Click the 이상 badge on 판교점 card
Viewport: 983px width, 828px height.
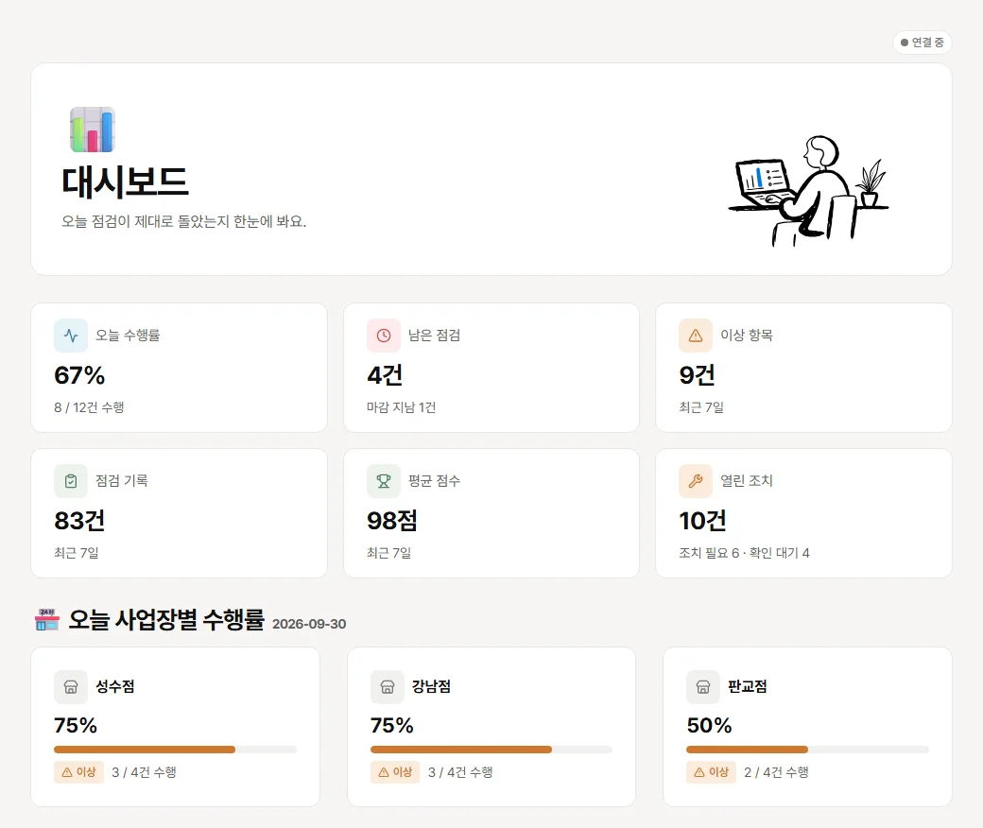711,772
